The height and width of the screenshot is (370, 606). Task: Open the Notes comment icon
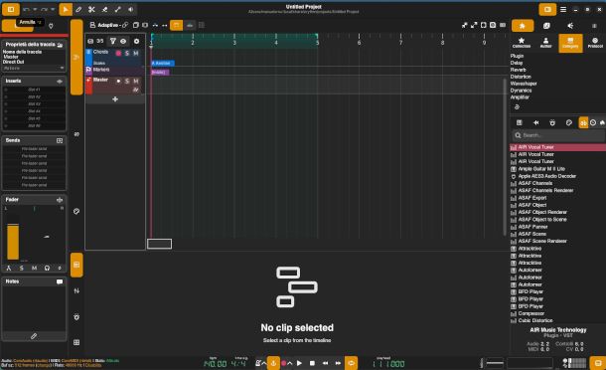(60, 281)
